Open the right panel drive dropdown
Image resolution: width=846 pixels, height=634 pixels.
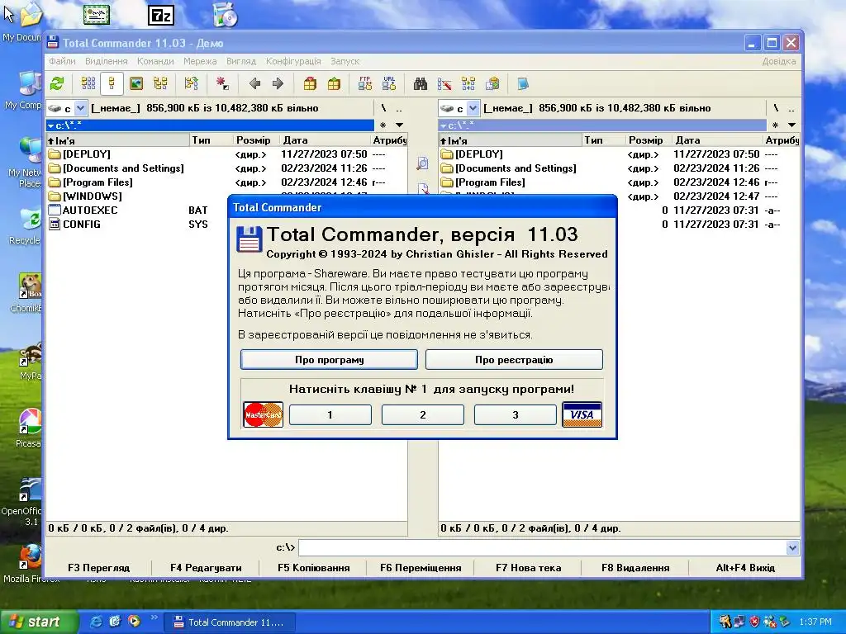[x=473, y=108]
